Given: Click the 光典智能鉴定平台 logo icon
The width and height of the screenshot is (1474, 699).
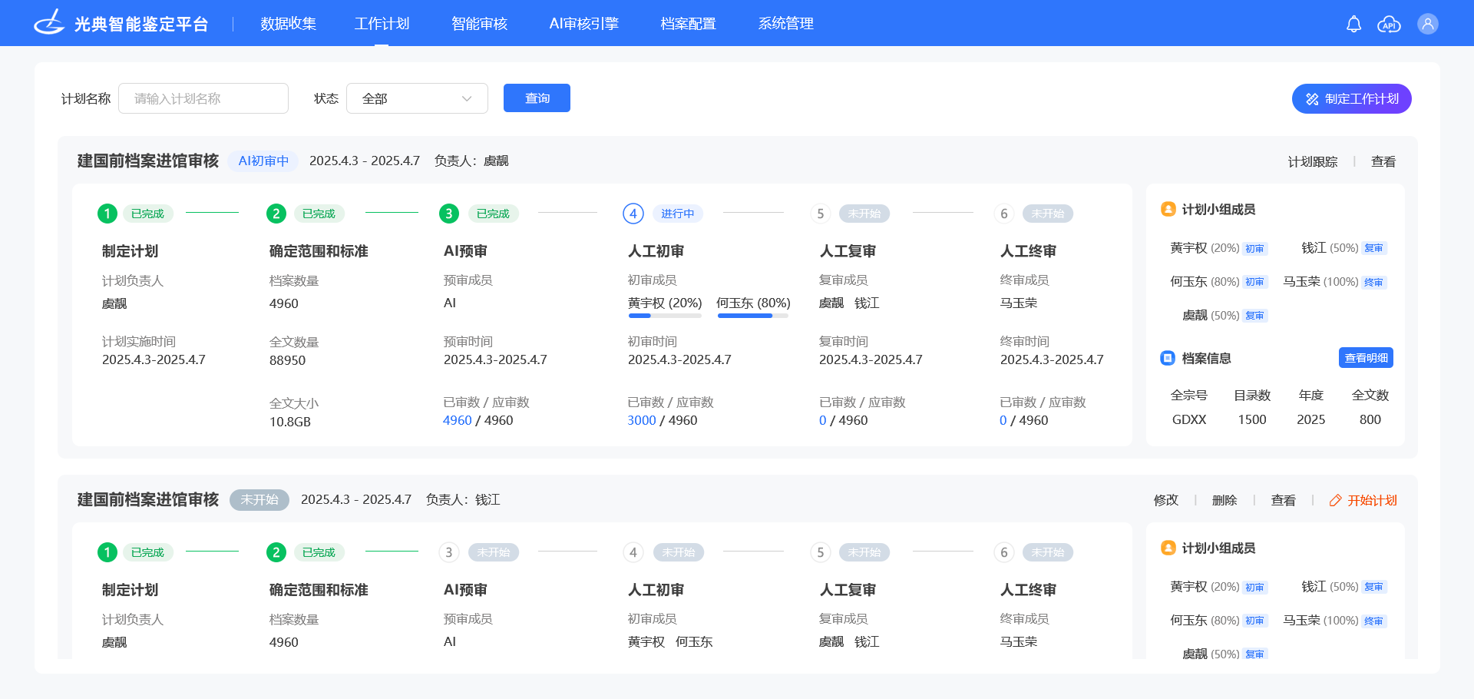Looking at the screenshot, I should tap(49, 22).
